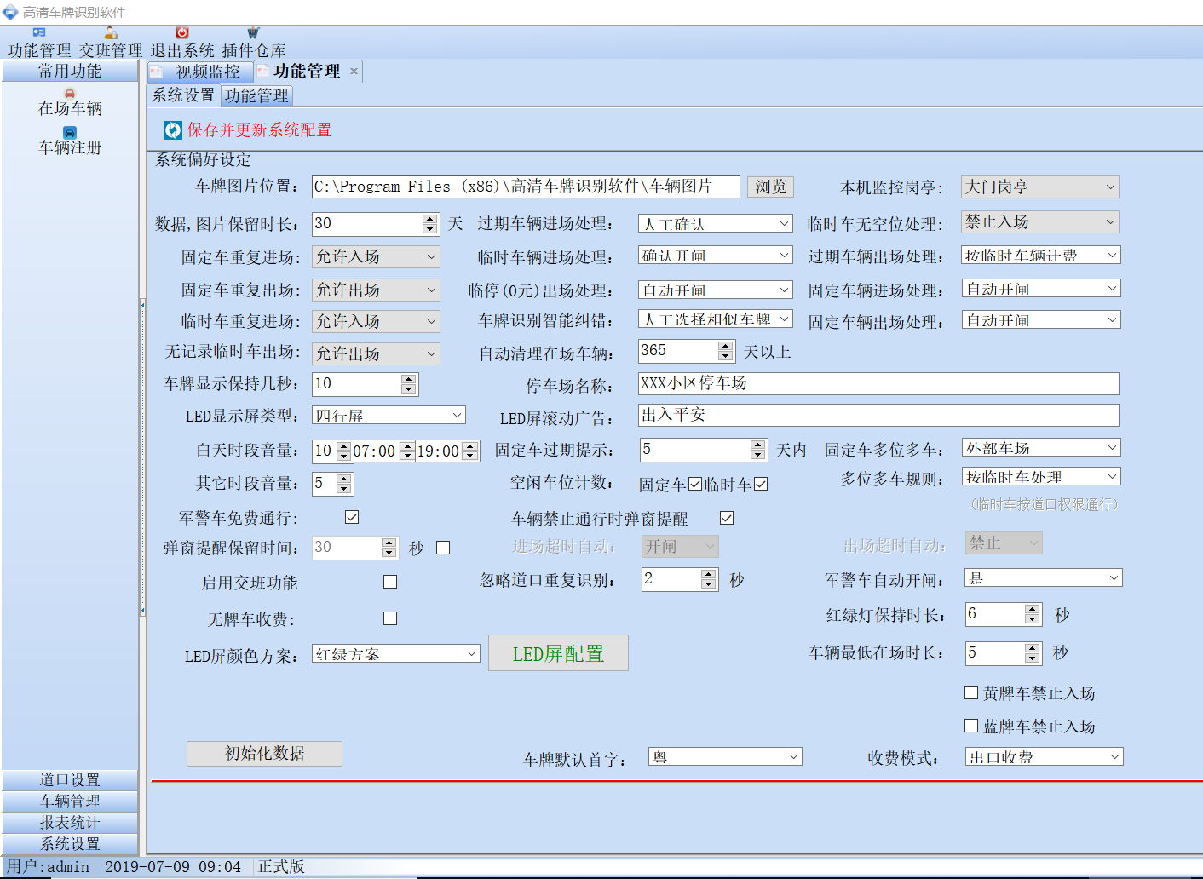Increase 自动清理在场车辆 days stepper
Viewport: 1203px width, 879px height.
pyautogui.click(x=725, y=346)
